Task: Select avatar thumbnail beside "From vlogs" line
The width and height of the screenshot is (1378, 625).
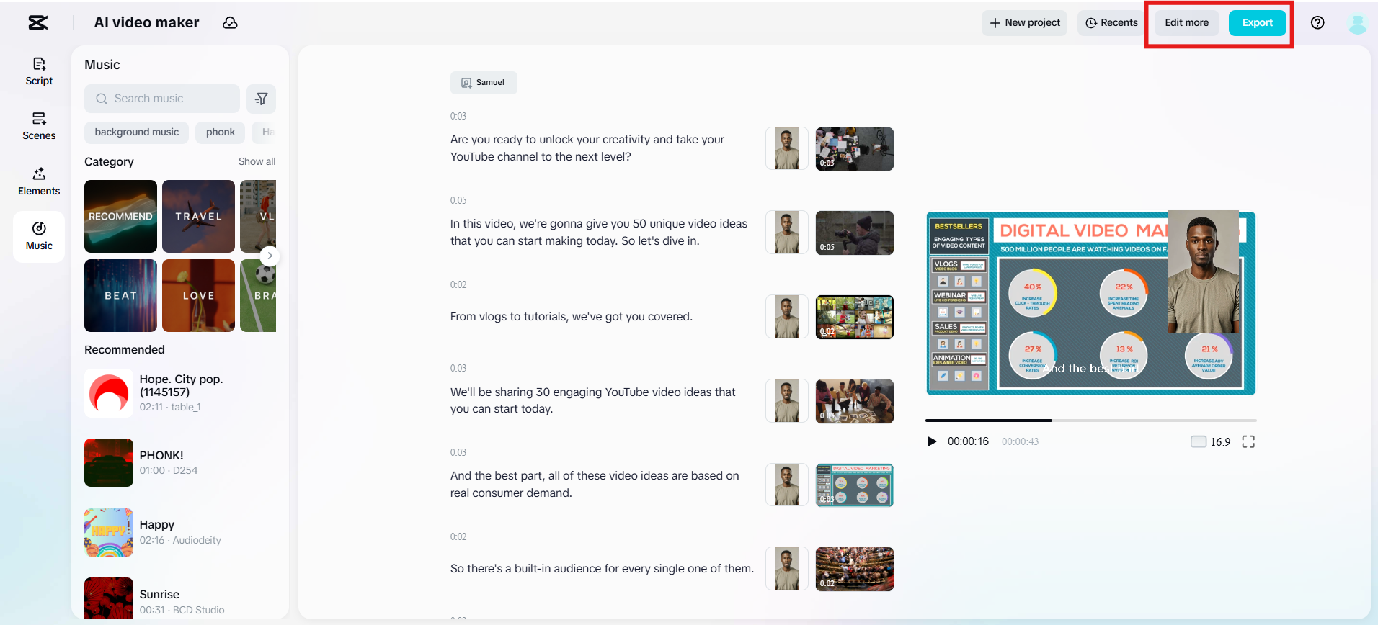Action: (787, 317)
